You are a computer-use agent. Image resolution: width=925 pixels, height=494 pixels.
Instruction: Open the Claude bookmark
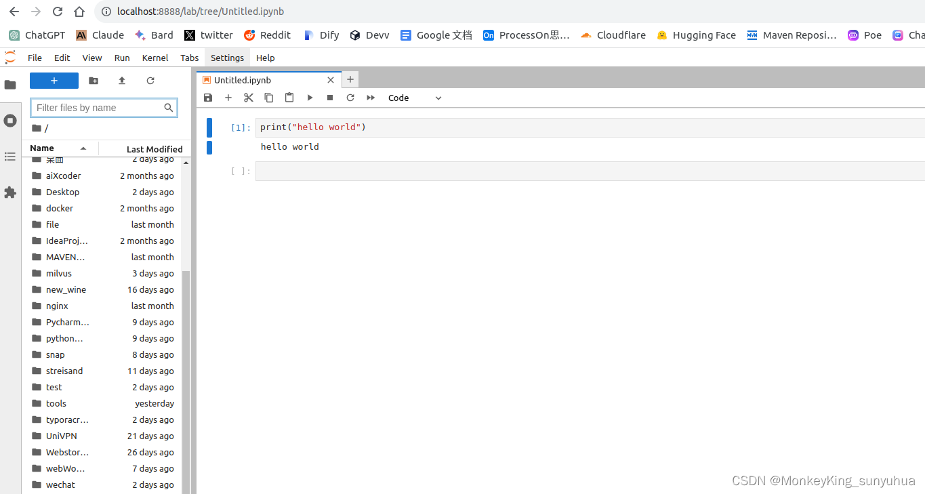(x=100, y=35)
